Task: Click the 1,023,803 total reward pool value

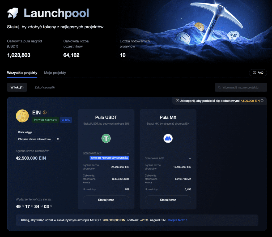Action: click(x=19, y=55)
